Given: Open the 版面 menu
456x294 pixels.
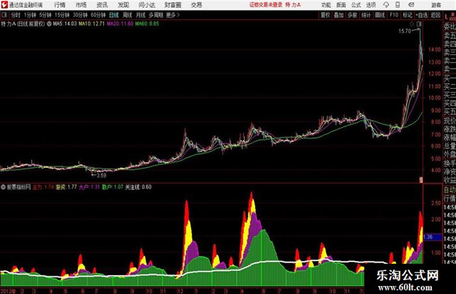Looking at the screenshot, I should point(341,5).
